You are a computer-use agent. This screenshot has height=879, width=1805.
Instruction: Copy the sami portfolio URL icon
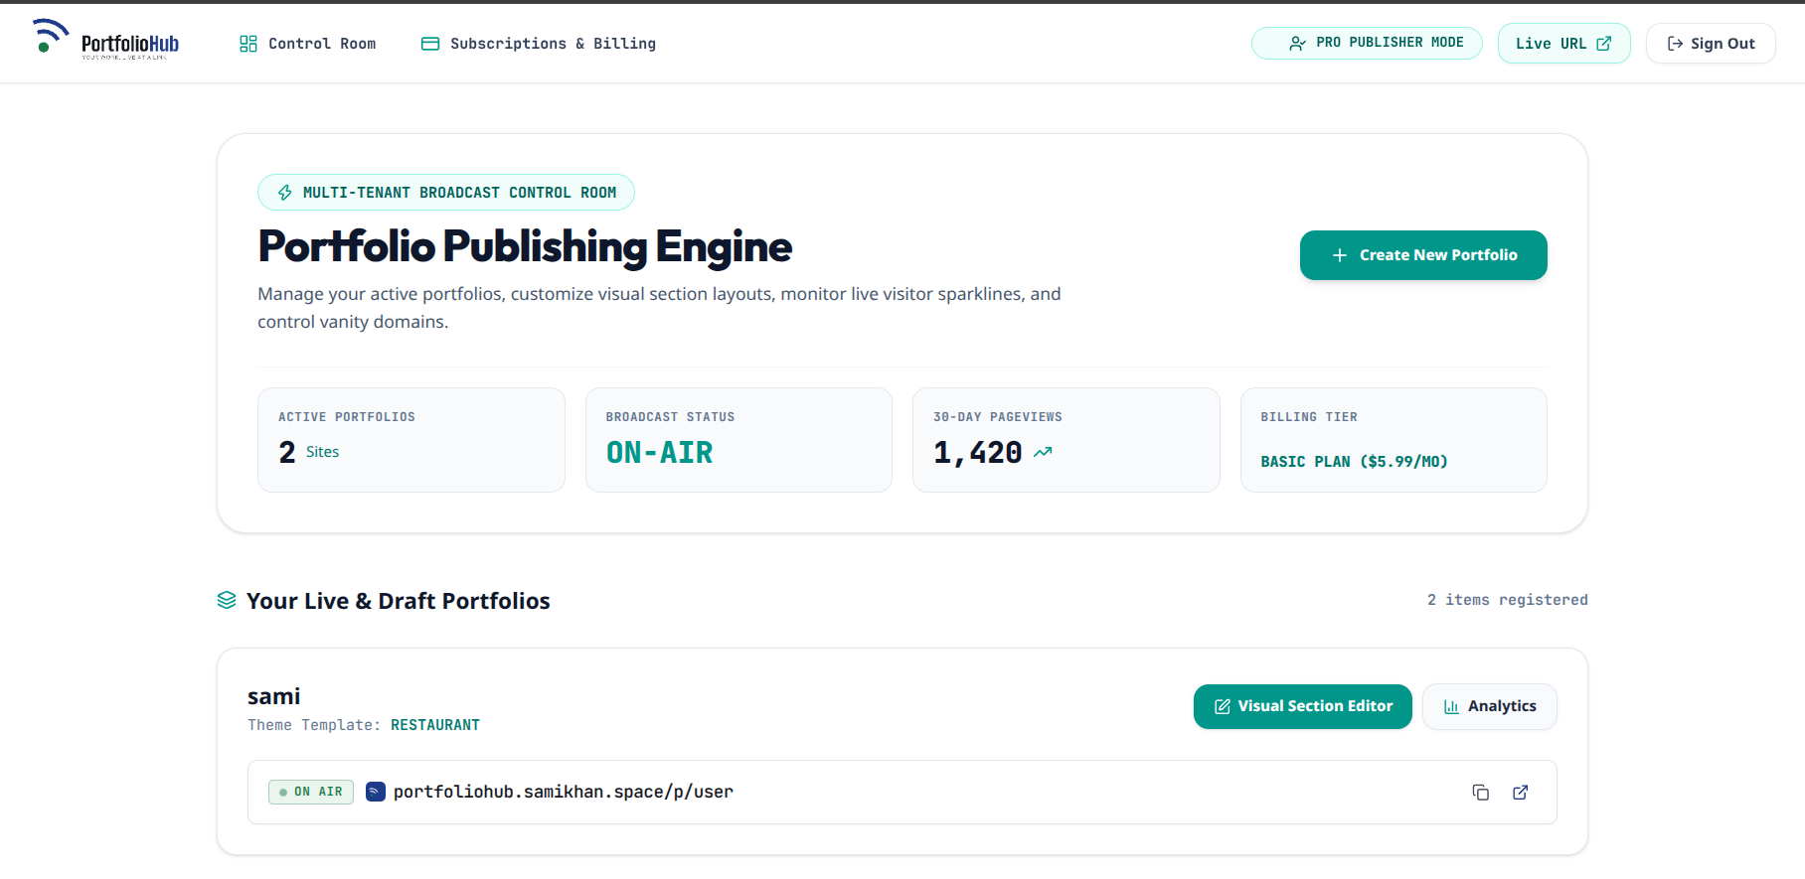click(x=1481, y=793)
